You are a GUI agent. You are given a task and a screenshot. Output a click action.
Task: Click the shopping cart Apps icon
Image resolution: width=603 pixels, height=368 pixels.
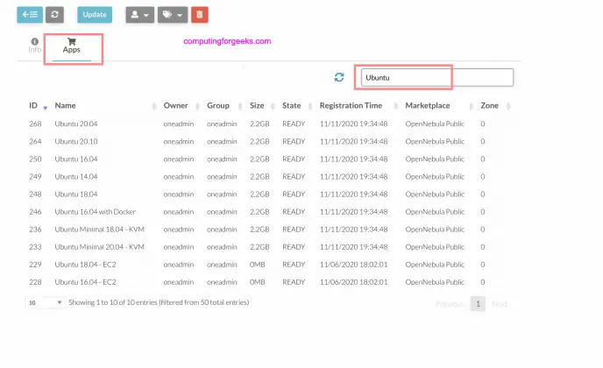pos(71,40)
